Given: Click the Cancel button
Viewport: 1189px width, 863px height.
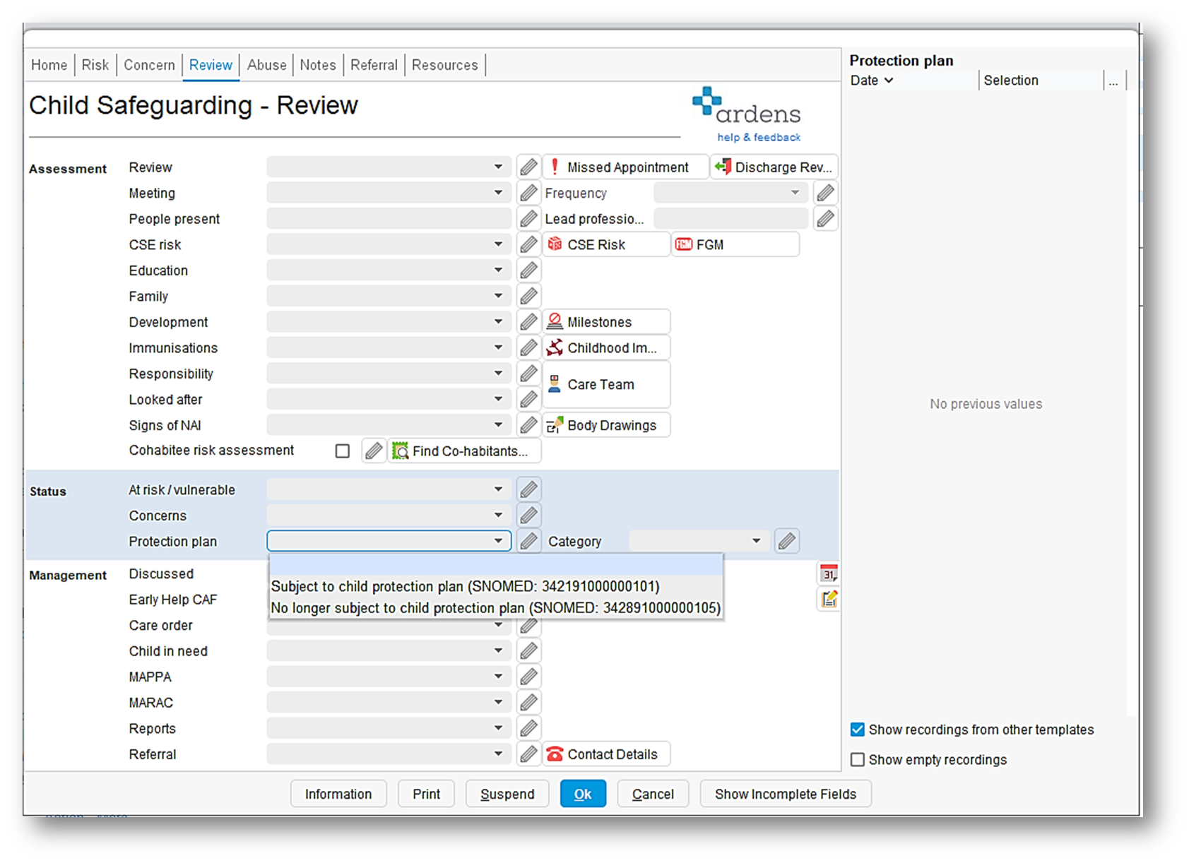Looking at the screenshot, I should pyautogui.click(x=653, y=794).
